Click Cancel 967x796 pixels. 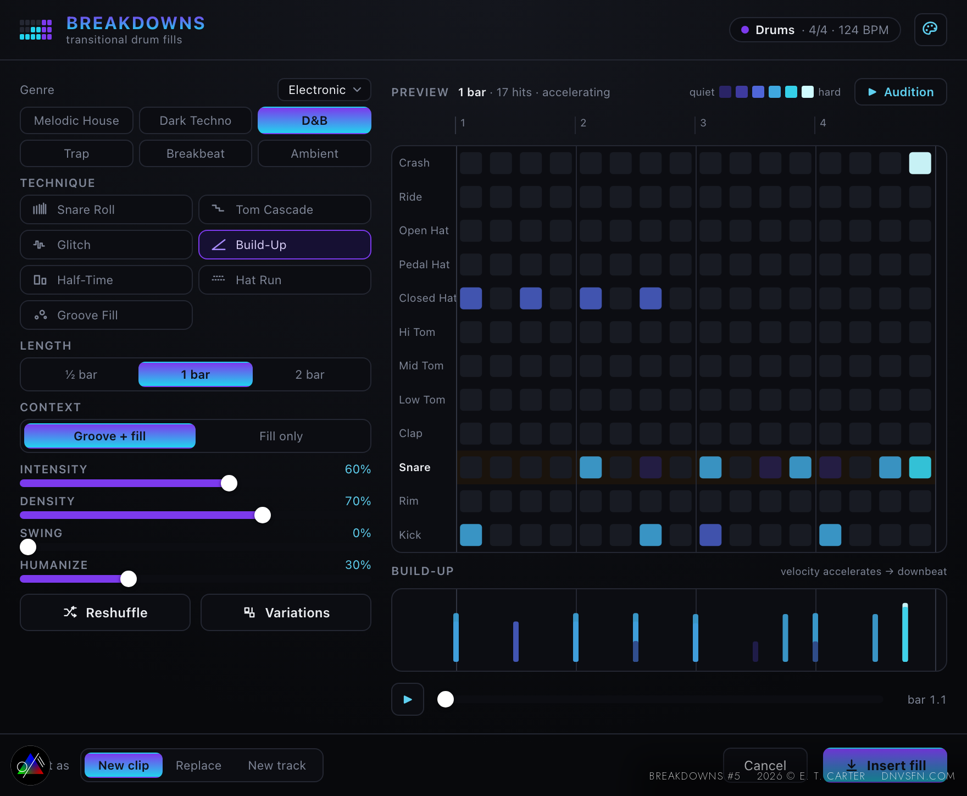[x=765, y=765]
